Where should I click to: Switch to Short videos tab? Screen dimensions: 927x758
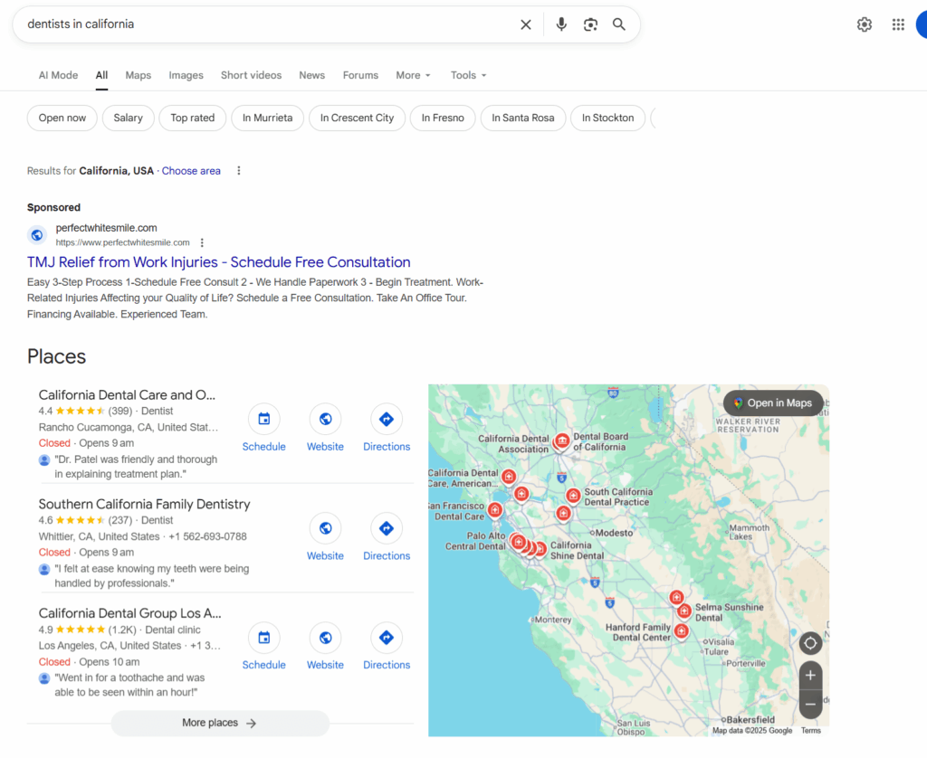tap(252, 76)
